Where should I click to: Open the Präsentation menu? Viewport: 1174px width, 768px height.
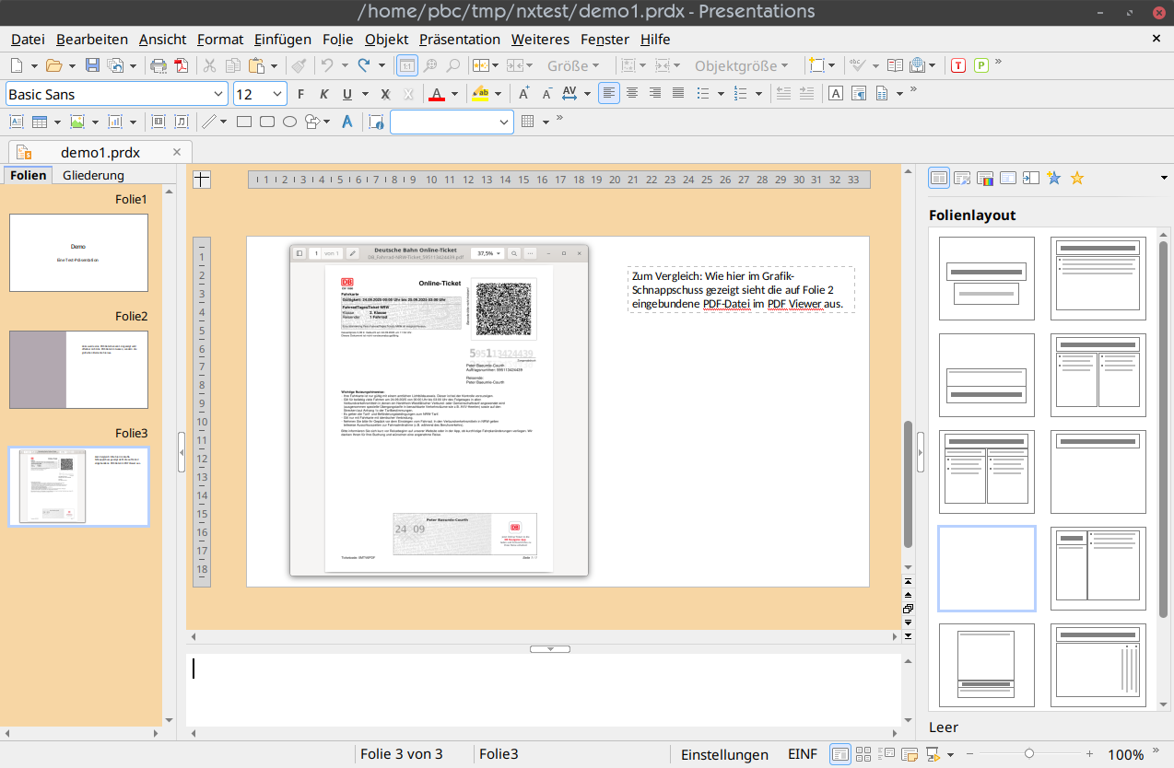coord(460,40)
